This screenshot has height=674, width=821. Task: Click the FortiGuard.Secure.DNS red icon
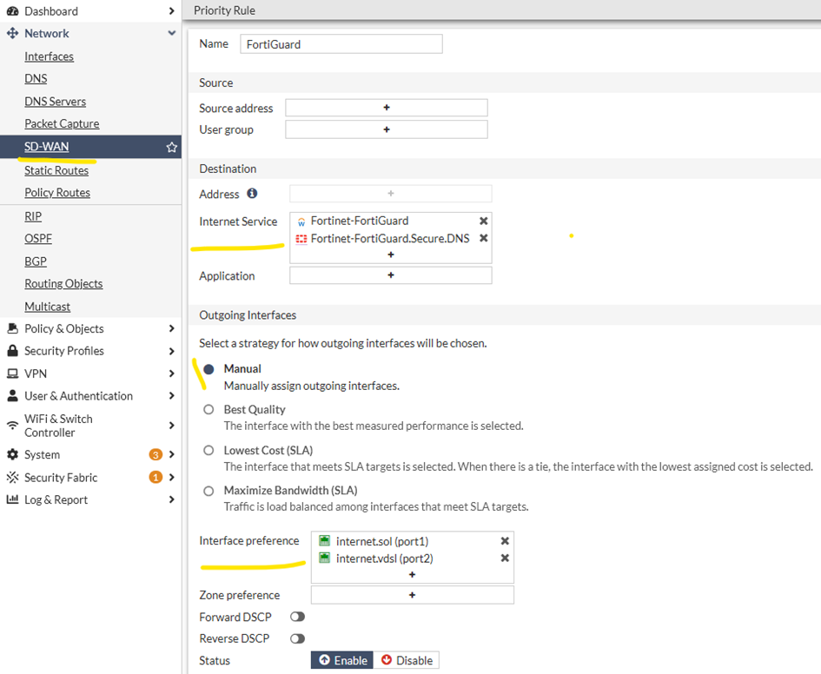click(x=301, y=239)
